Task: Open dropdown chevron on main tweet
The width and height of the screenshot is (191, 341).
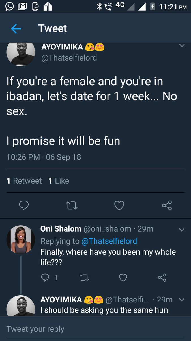Action: tap(182, 45)
